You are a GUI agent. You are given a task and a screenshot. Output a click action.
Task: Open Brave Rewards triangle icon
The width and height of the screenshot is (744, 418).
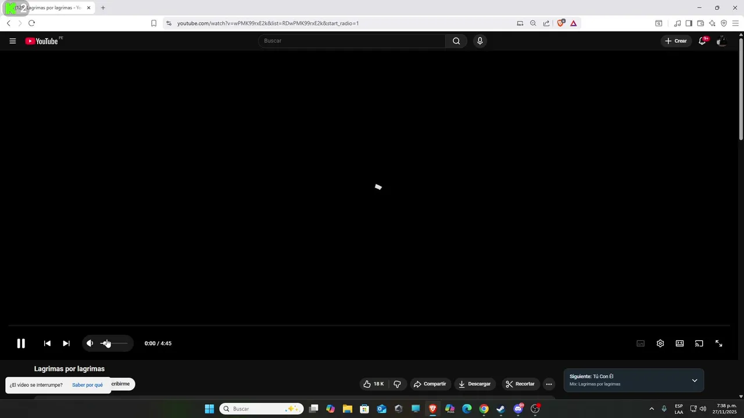[x=573, y=23]
